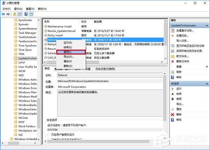Viewport: 210px width, 150px height.
Task: Click the Back arrow in the toolbar
Action: (3, 14)
